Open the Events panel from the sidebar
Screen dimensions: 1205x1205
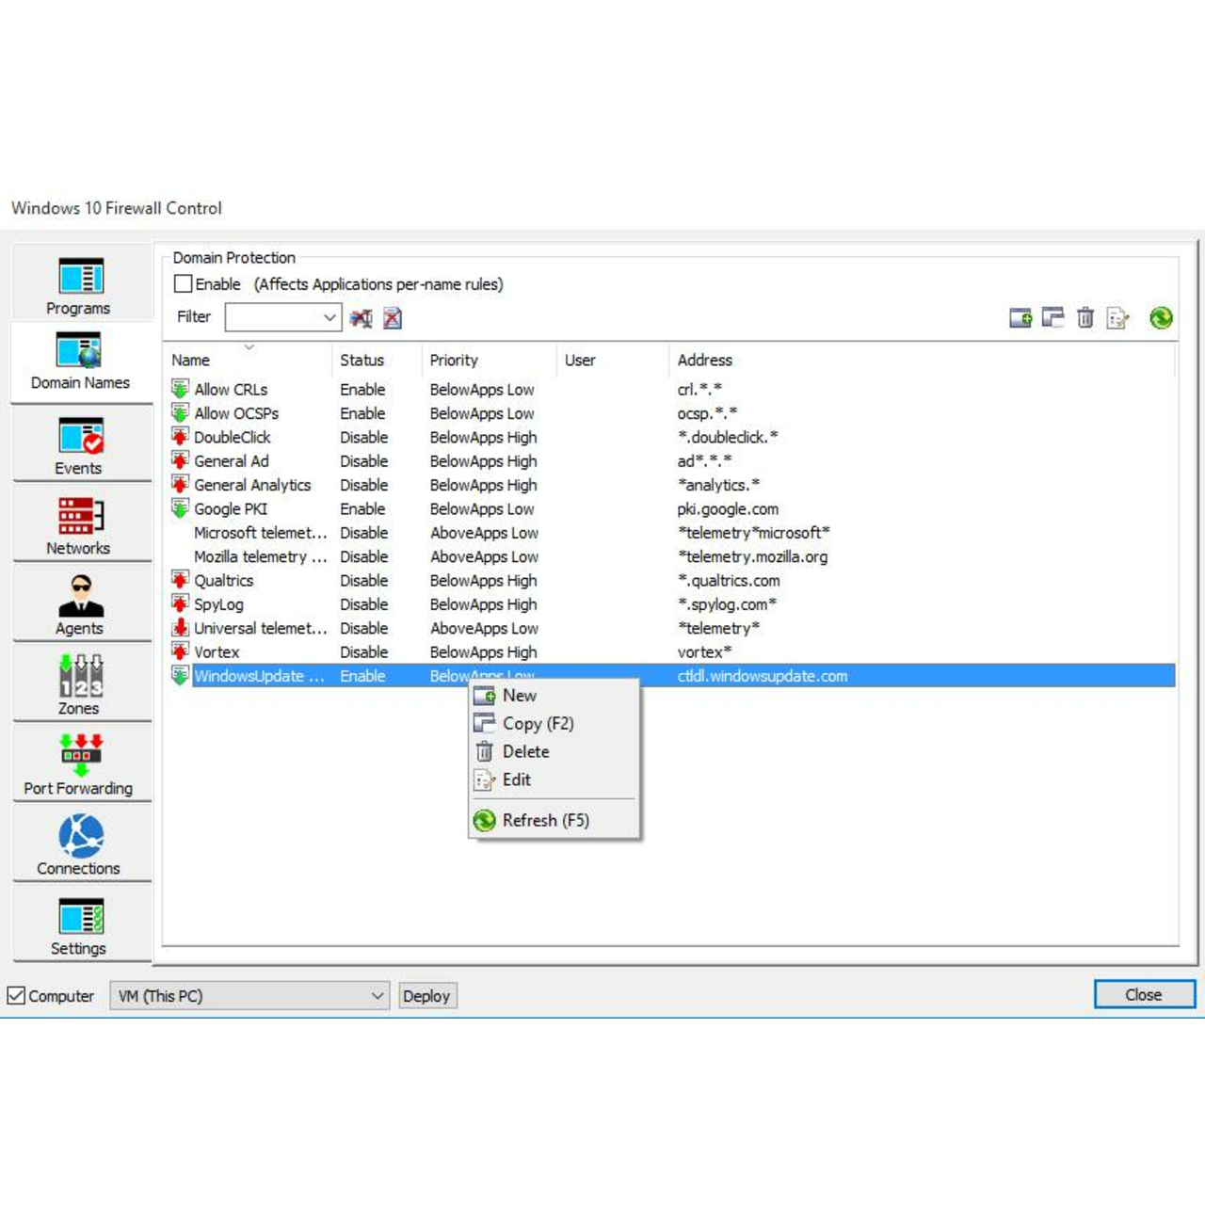79,444
